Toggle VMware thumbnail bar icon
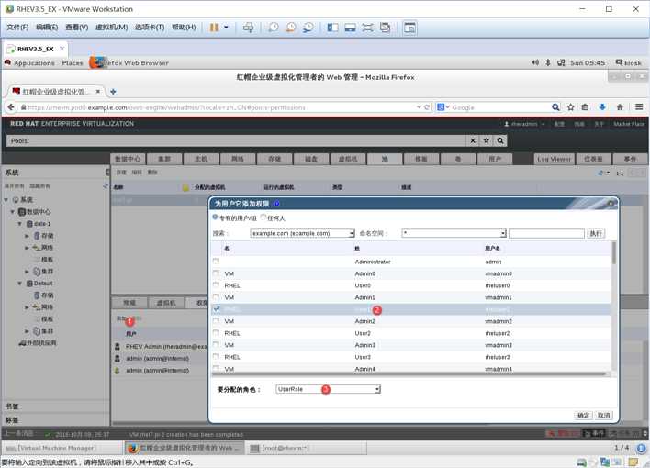The image size is (650, 468). pyautogui.click(x=351, y=28)
